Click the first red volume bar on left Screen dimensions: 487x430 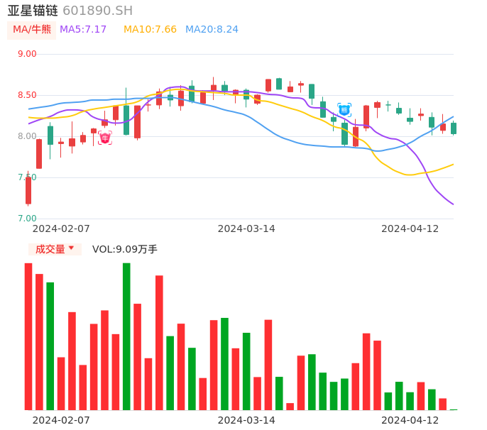pyautogui.click(x=28, y=336)
